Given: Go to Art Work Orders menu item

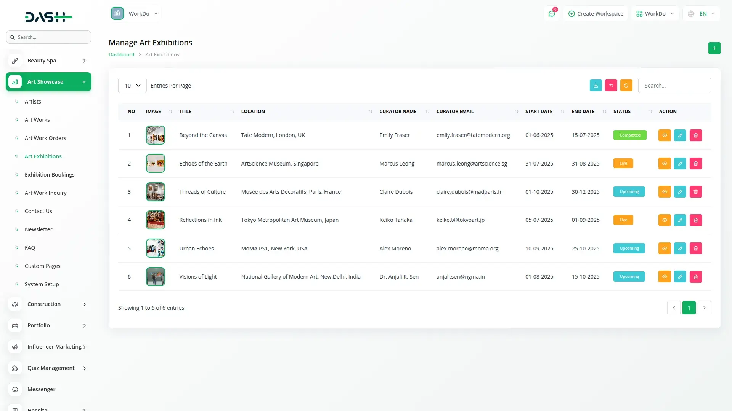Looking at the screenshot, I should 45,138.
